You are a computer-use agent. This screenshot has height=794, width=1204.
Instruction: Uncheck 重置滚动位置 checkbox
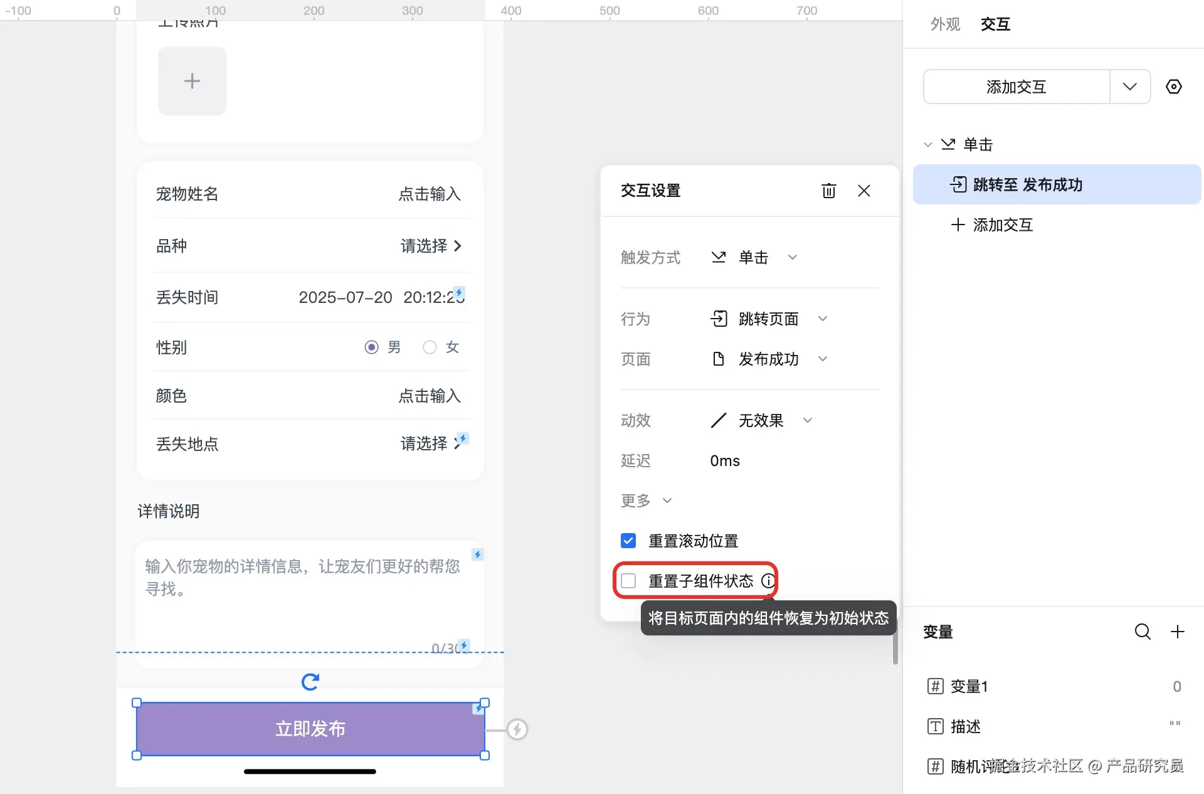[628, 541]
